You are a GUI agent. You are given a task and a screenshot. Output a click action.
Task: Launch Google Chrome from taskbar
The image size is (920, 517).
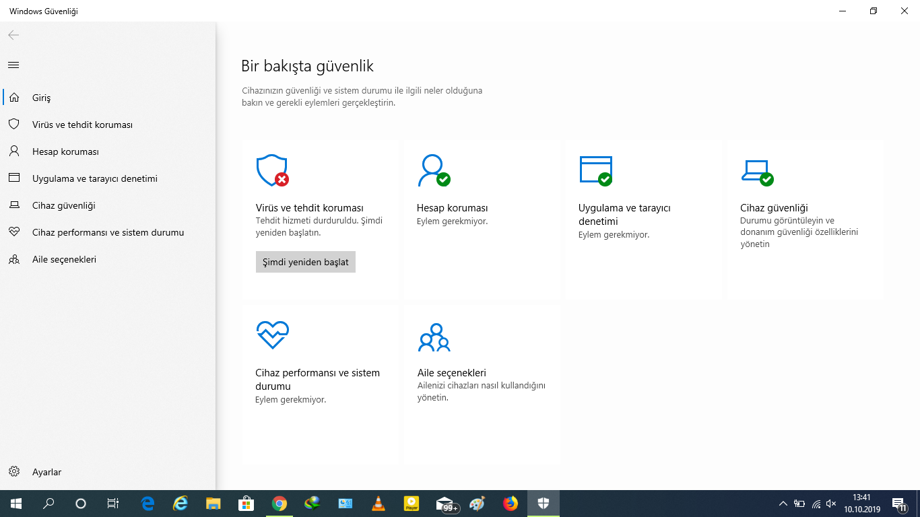(x=280, y=504)
